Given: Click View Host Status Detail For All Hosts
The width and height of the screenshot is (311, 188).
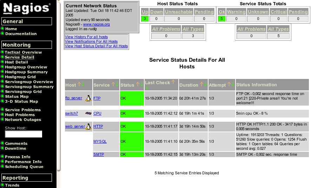Looking at the screenshot, I should tap(97, 46).
